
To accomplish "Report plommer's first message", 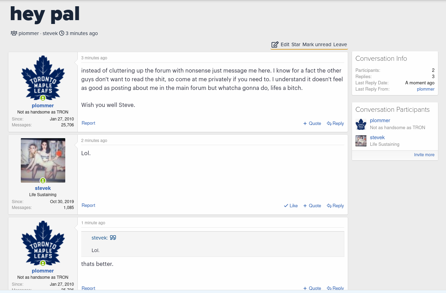I will click(88, 123).
